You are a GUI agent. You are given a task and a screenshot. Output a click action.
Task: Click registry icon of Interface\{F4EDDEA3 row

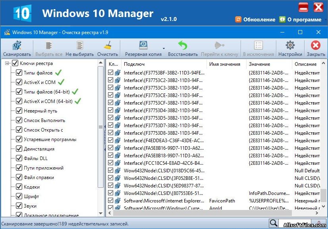118,141
